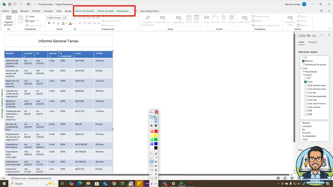The width and height of the screenshot is (333, 187).
Task: Expand the Personalizado node
Action: (303, 71)
